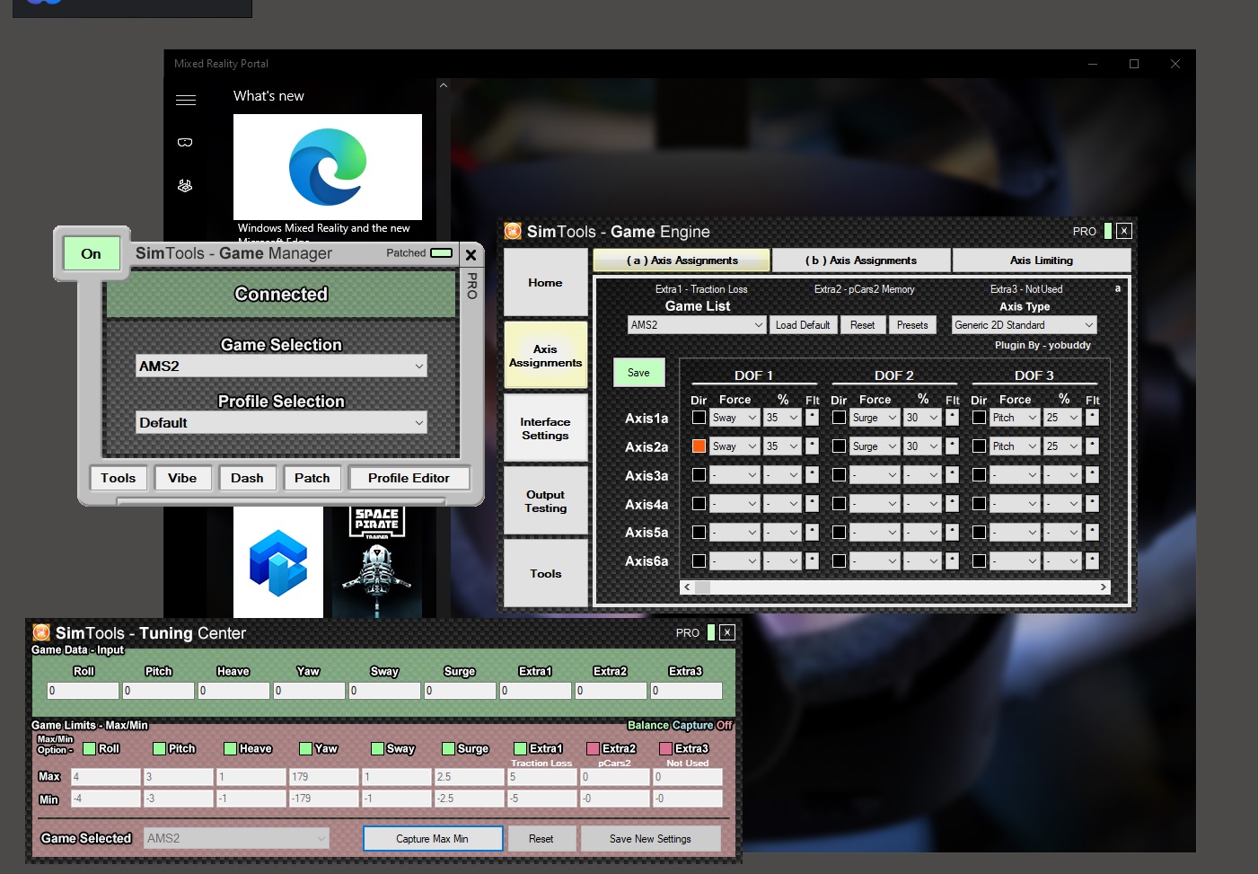Switch to (b) Axis Assignments tab
The image size is (1258, 874).
click(x=861, y=260)
